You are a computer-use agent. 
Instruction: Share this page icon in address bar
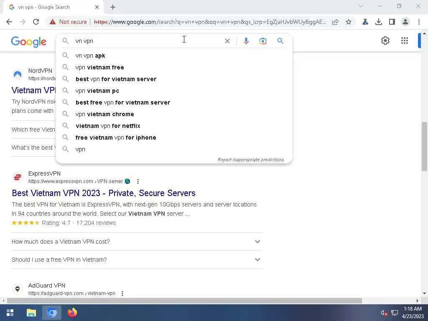point(335,22)
